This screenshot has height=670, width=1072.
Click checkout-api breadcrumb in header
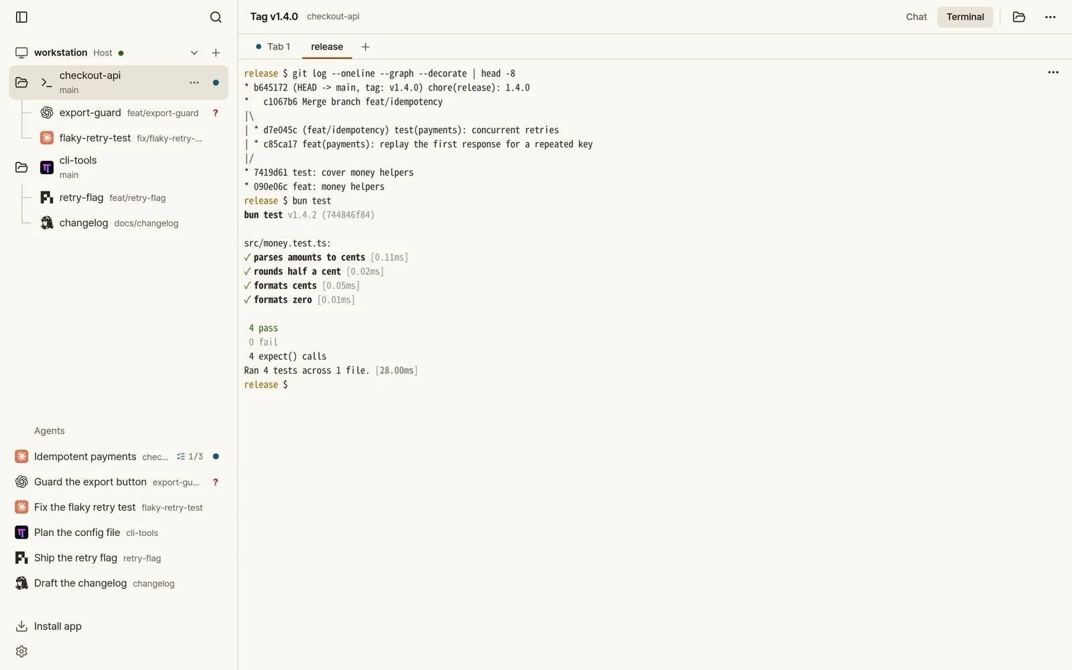pos(333,17)
